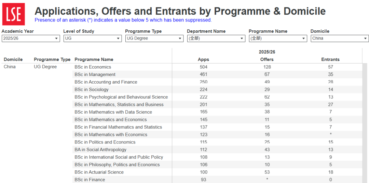Viewport: 369px width, 183px height.
Task: Click the UG Degree programme type cell
Action: (x=45, y=67)
